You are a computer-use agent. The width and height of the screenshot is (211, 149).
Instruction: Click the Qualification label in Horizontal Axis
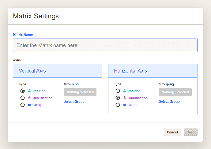(137, 98)
